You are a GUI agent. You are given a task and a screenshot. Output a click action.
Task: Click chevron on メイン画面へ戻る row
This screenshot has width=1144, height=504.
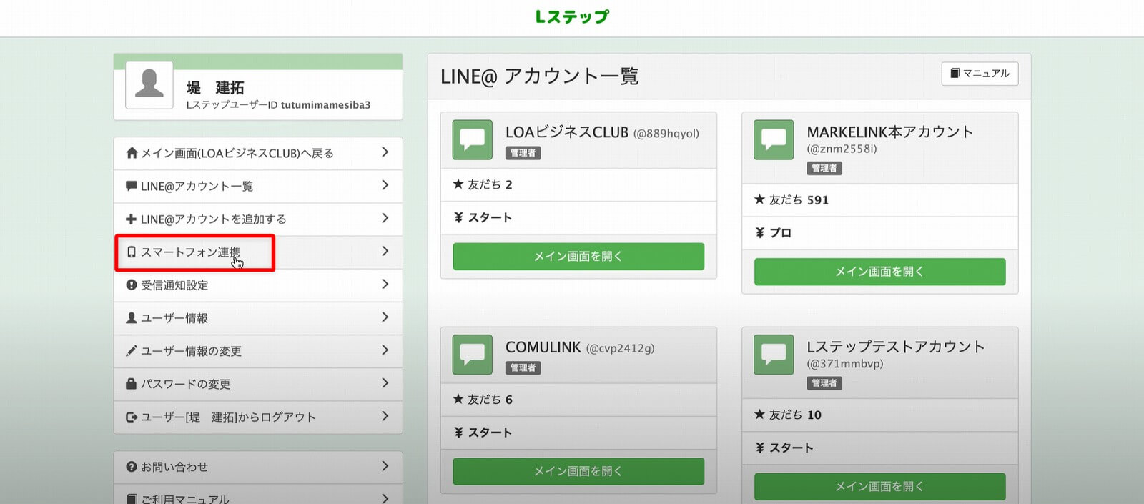tap(385, 152)
